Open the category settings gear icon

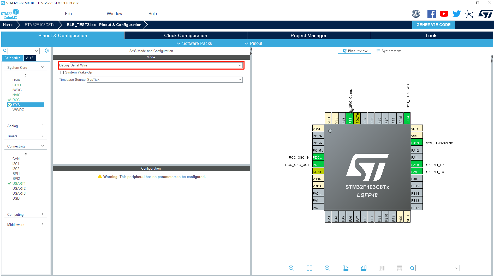[x=47, y=51]
